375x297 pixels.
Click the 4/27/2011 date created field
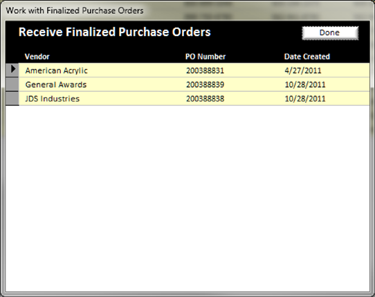point(303,70)
